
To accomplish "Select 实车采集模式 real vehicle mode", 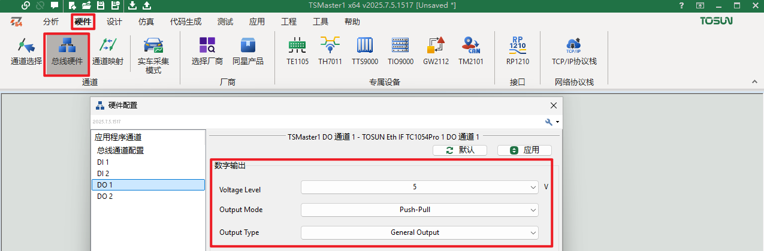I will point(153,56).
